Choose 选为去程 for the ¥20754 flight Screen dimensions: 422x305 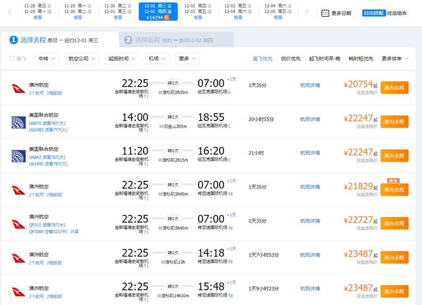pos(394,88)
